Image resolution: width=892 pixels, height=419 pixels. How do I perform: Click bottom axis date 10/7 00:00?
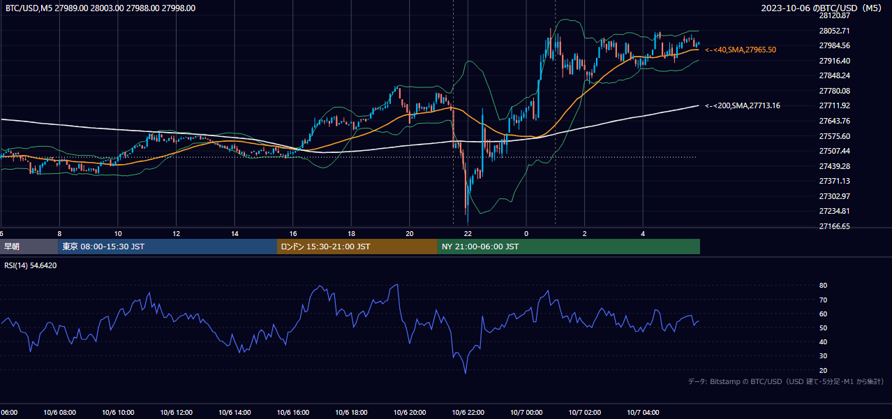[526, 413]
